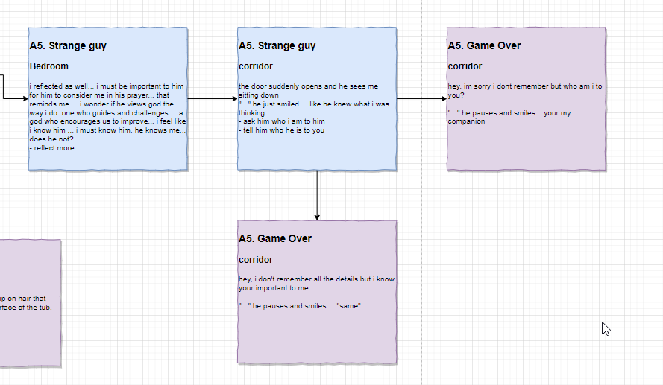Click the "Bedroom" subtitle in the left blue node
This screenshot has height=385, width=663.
(x=49, y=66)
